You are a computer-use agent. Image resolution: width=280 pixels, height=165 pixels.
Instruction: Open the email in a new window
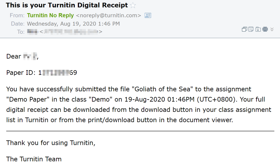coord(244,29)
